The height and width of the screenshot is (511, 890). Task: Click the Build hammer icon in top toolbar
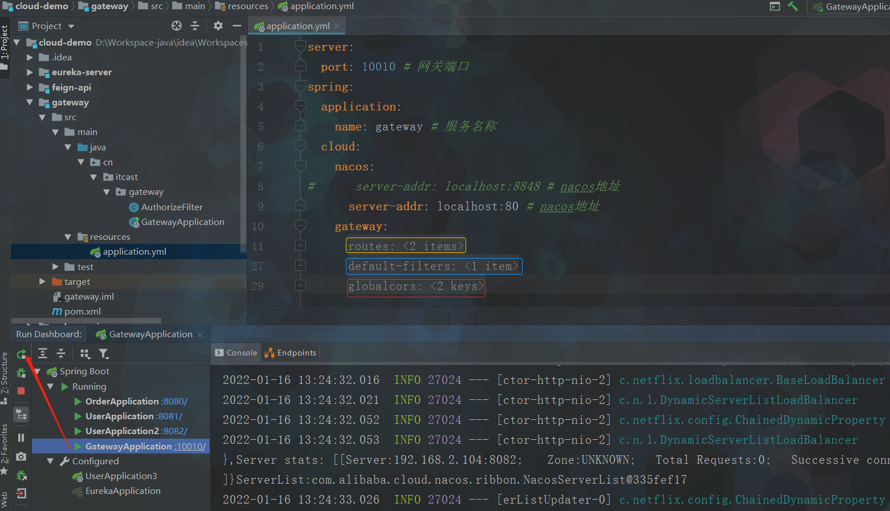[793, 6]
